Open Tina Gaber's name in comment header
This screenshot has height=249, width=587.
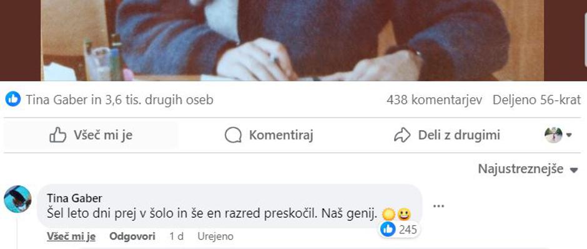74,198
